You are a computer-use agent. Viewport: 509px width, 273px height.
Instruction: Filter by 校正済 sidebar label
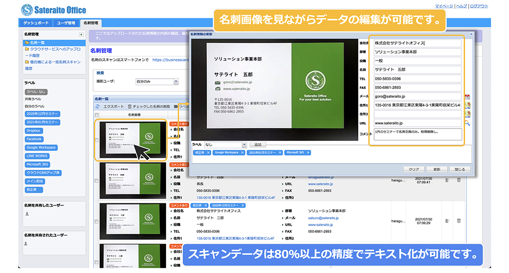point(34,190)
